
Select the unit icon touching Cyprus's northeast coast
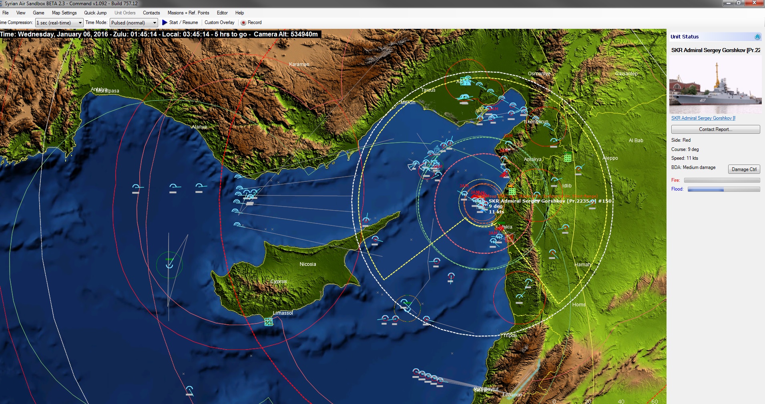(x=366, y=220)
